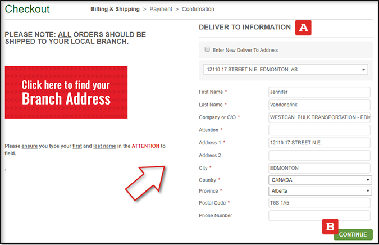
Task: Focus the Company or C/O field
Action: click(319, 117)
